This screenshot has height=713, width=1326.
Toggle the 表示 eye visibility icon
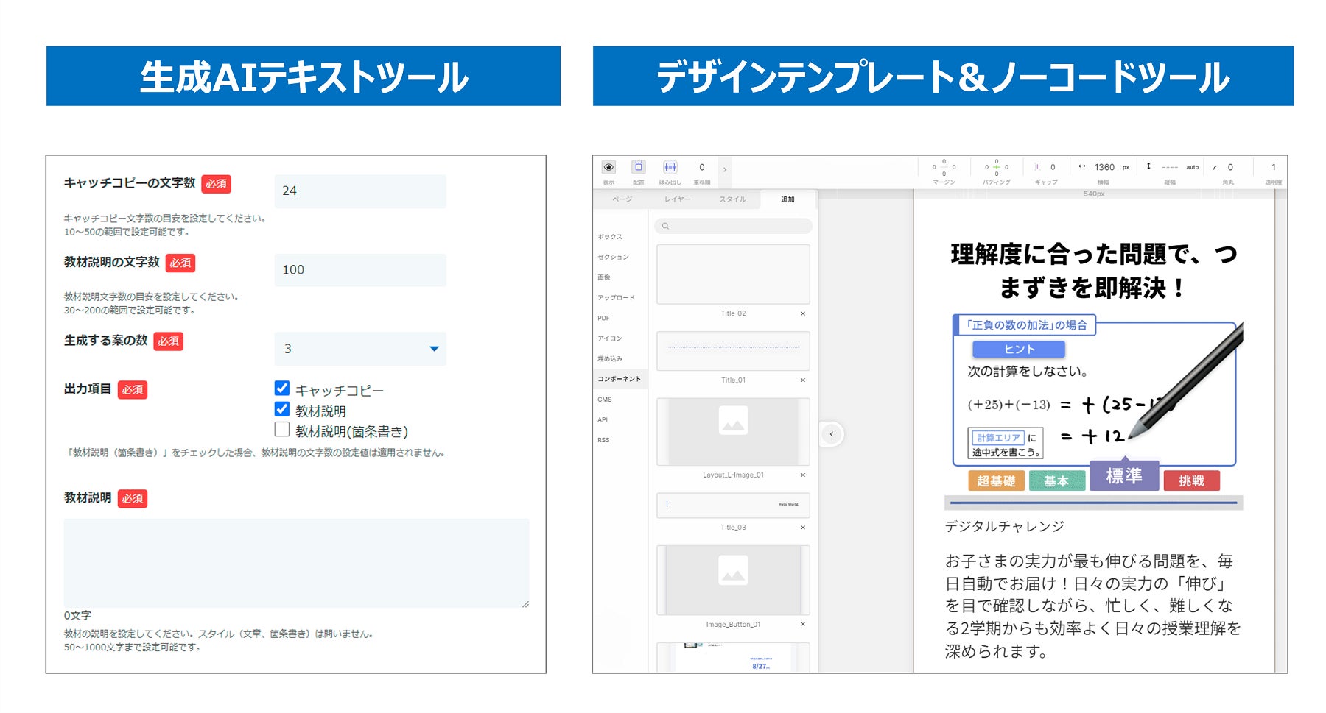pos(608,167)
